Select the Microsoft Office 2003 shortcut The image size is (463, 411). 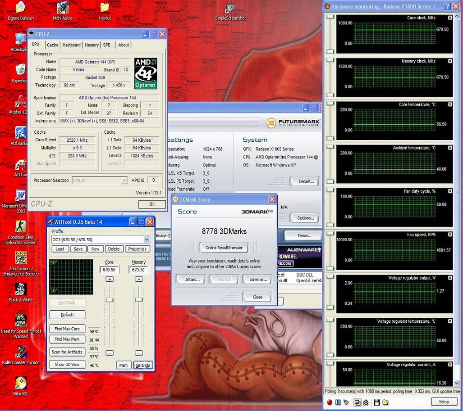click(20, 201)
